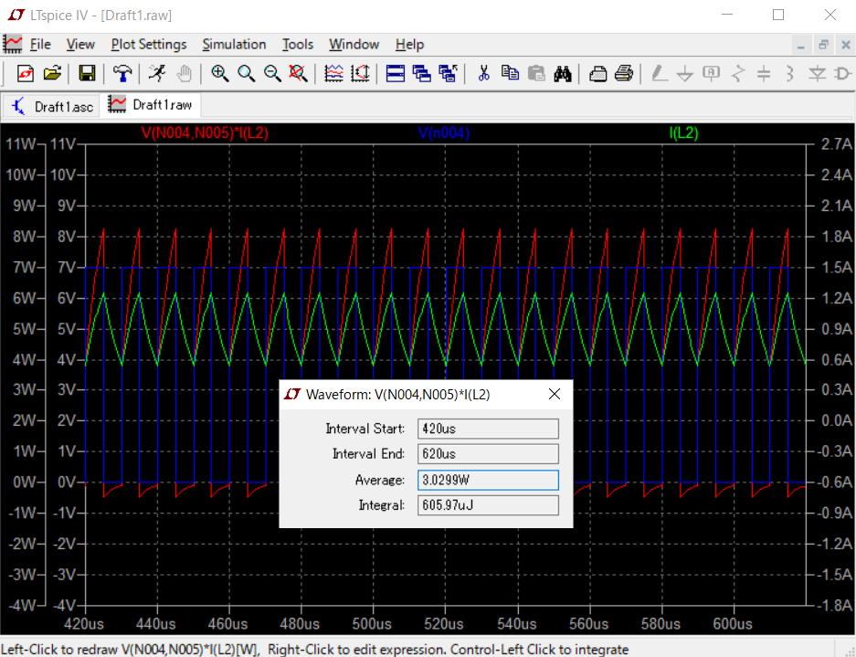Switch to the Draft1.raw tab
This screenshot has width=856, height=657.
150,105
